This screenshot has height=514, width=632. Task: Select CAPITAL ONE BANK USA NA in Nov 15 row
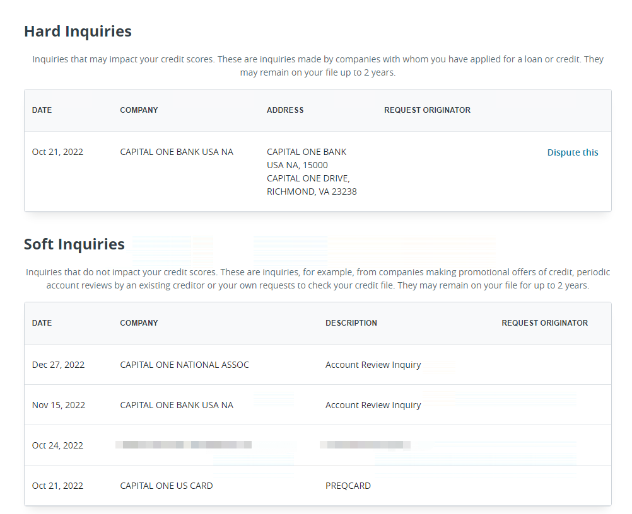tap(177, 405)
